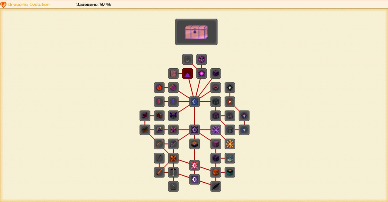Open the red and blue magnet quest

(159, 88)
